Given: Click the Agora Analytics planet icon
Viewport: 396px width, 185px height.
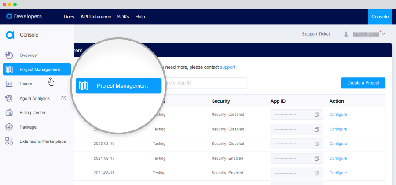Looking at the screenshot, I should [9, 98].
